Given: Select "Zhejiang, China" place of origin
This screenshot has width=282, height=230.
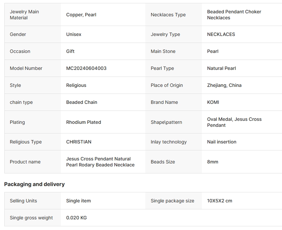Looking at the screenshot, I should (224, 85).
